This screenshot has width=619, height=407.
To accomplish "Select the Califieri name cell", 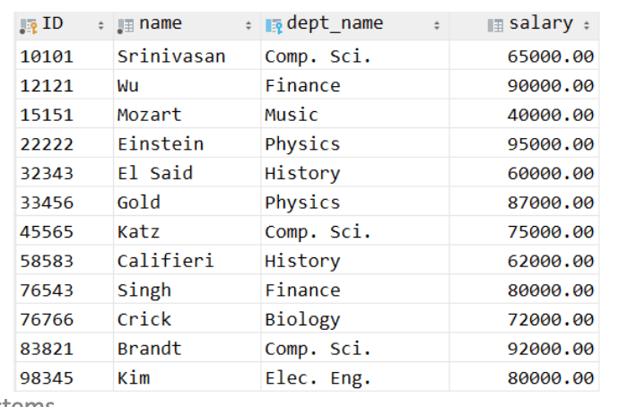I will coord(187,260).
